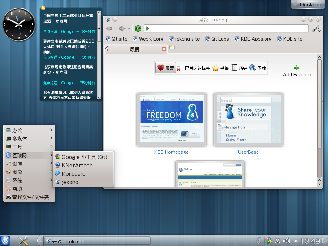Launch KNetAttach from submenu

[83, 165]
